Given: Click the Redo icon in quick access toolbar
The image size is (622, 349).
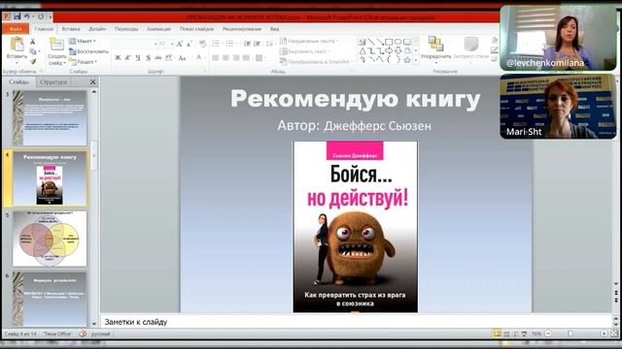Looking at the screenshot, I should (x=41, y=16).
